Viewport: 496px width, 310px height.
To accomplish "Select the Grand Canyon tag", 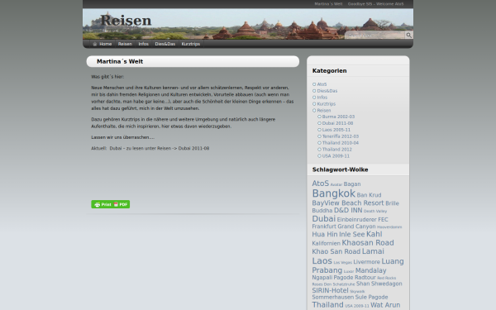I will pos(356,227).
